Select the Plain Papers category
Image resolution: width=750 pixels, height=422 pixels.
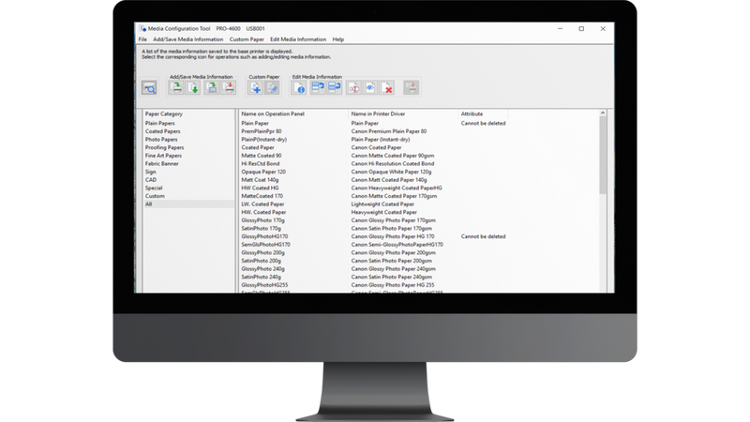(159, 123)
